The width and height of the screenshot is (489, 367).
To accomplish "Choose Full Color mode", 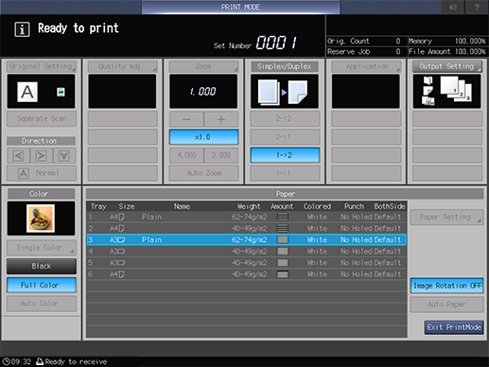I will [x=42, y=285].
